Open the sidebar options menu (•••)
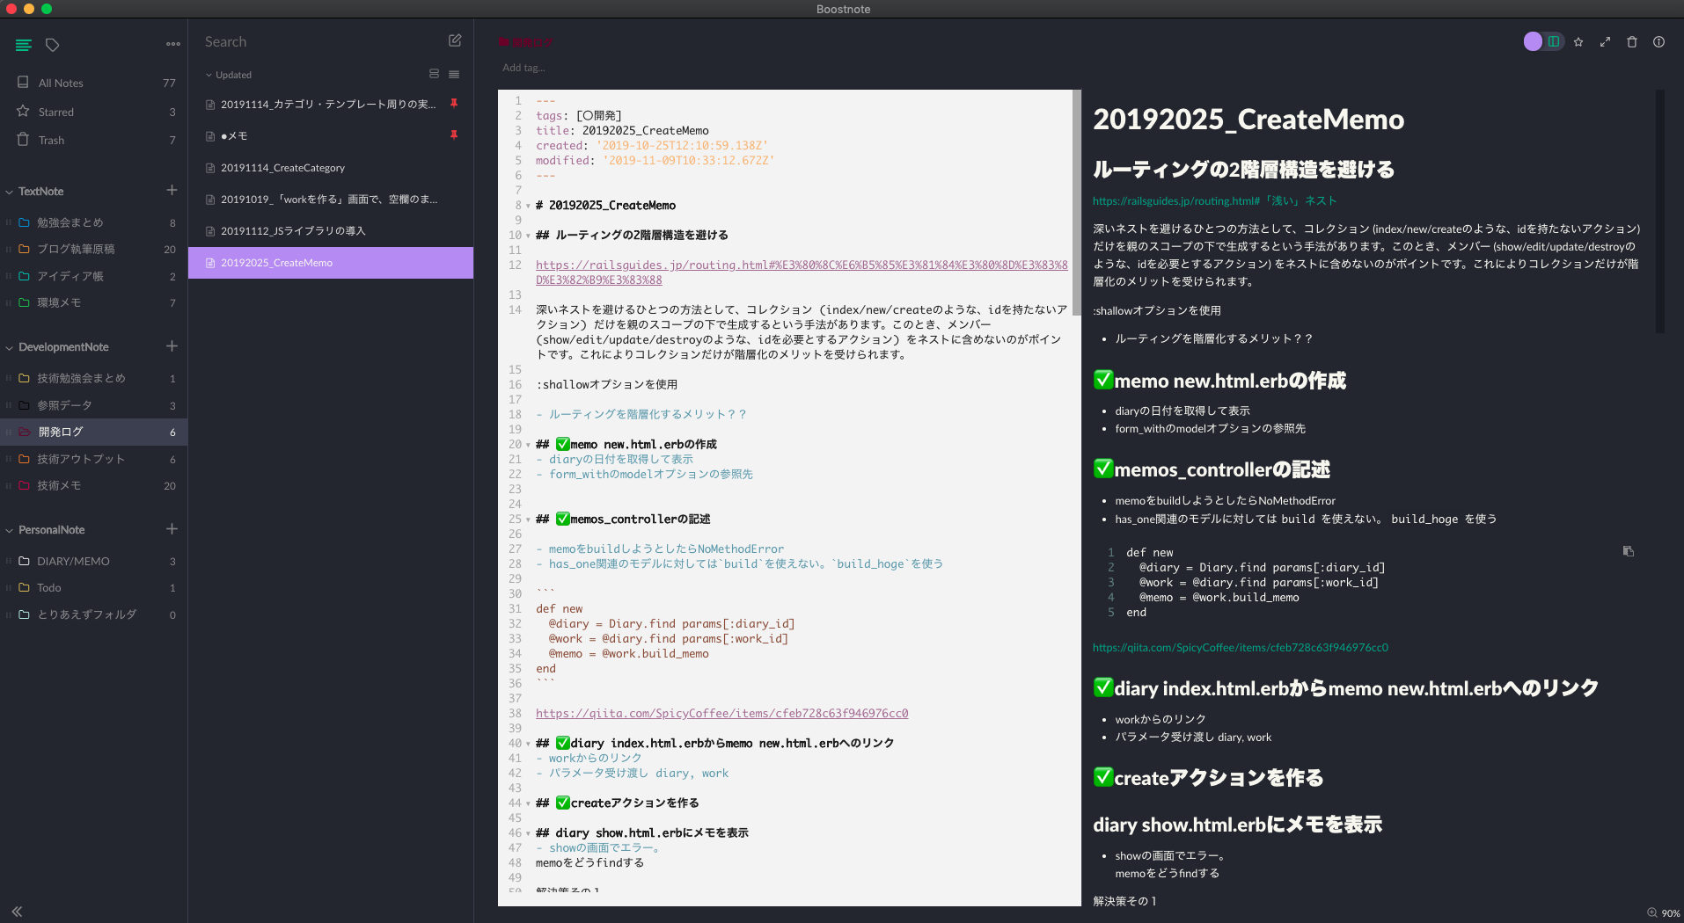The image size is (1684, 923). pyautogui.click(x=172, y=43)
